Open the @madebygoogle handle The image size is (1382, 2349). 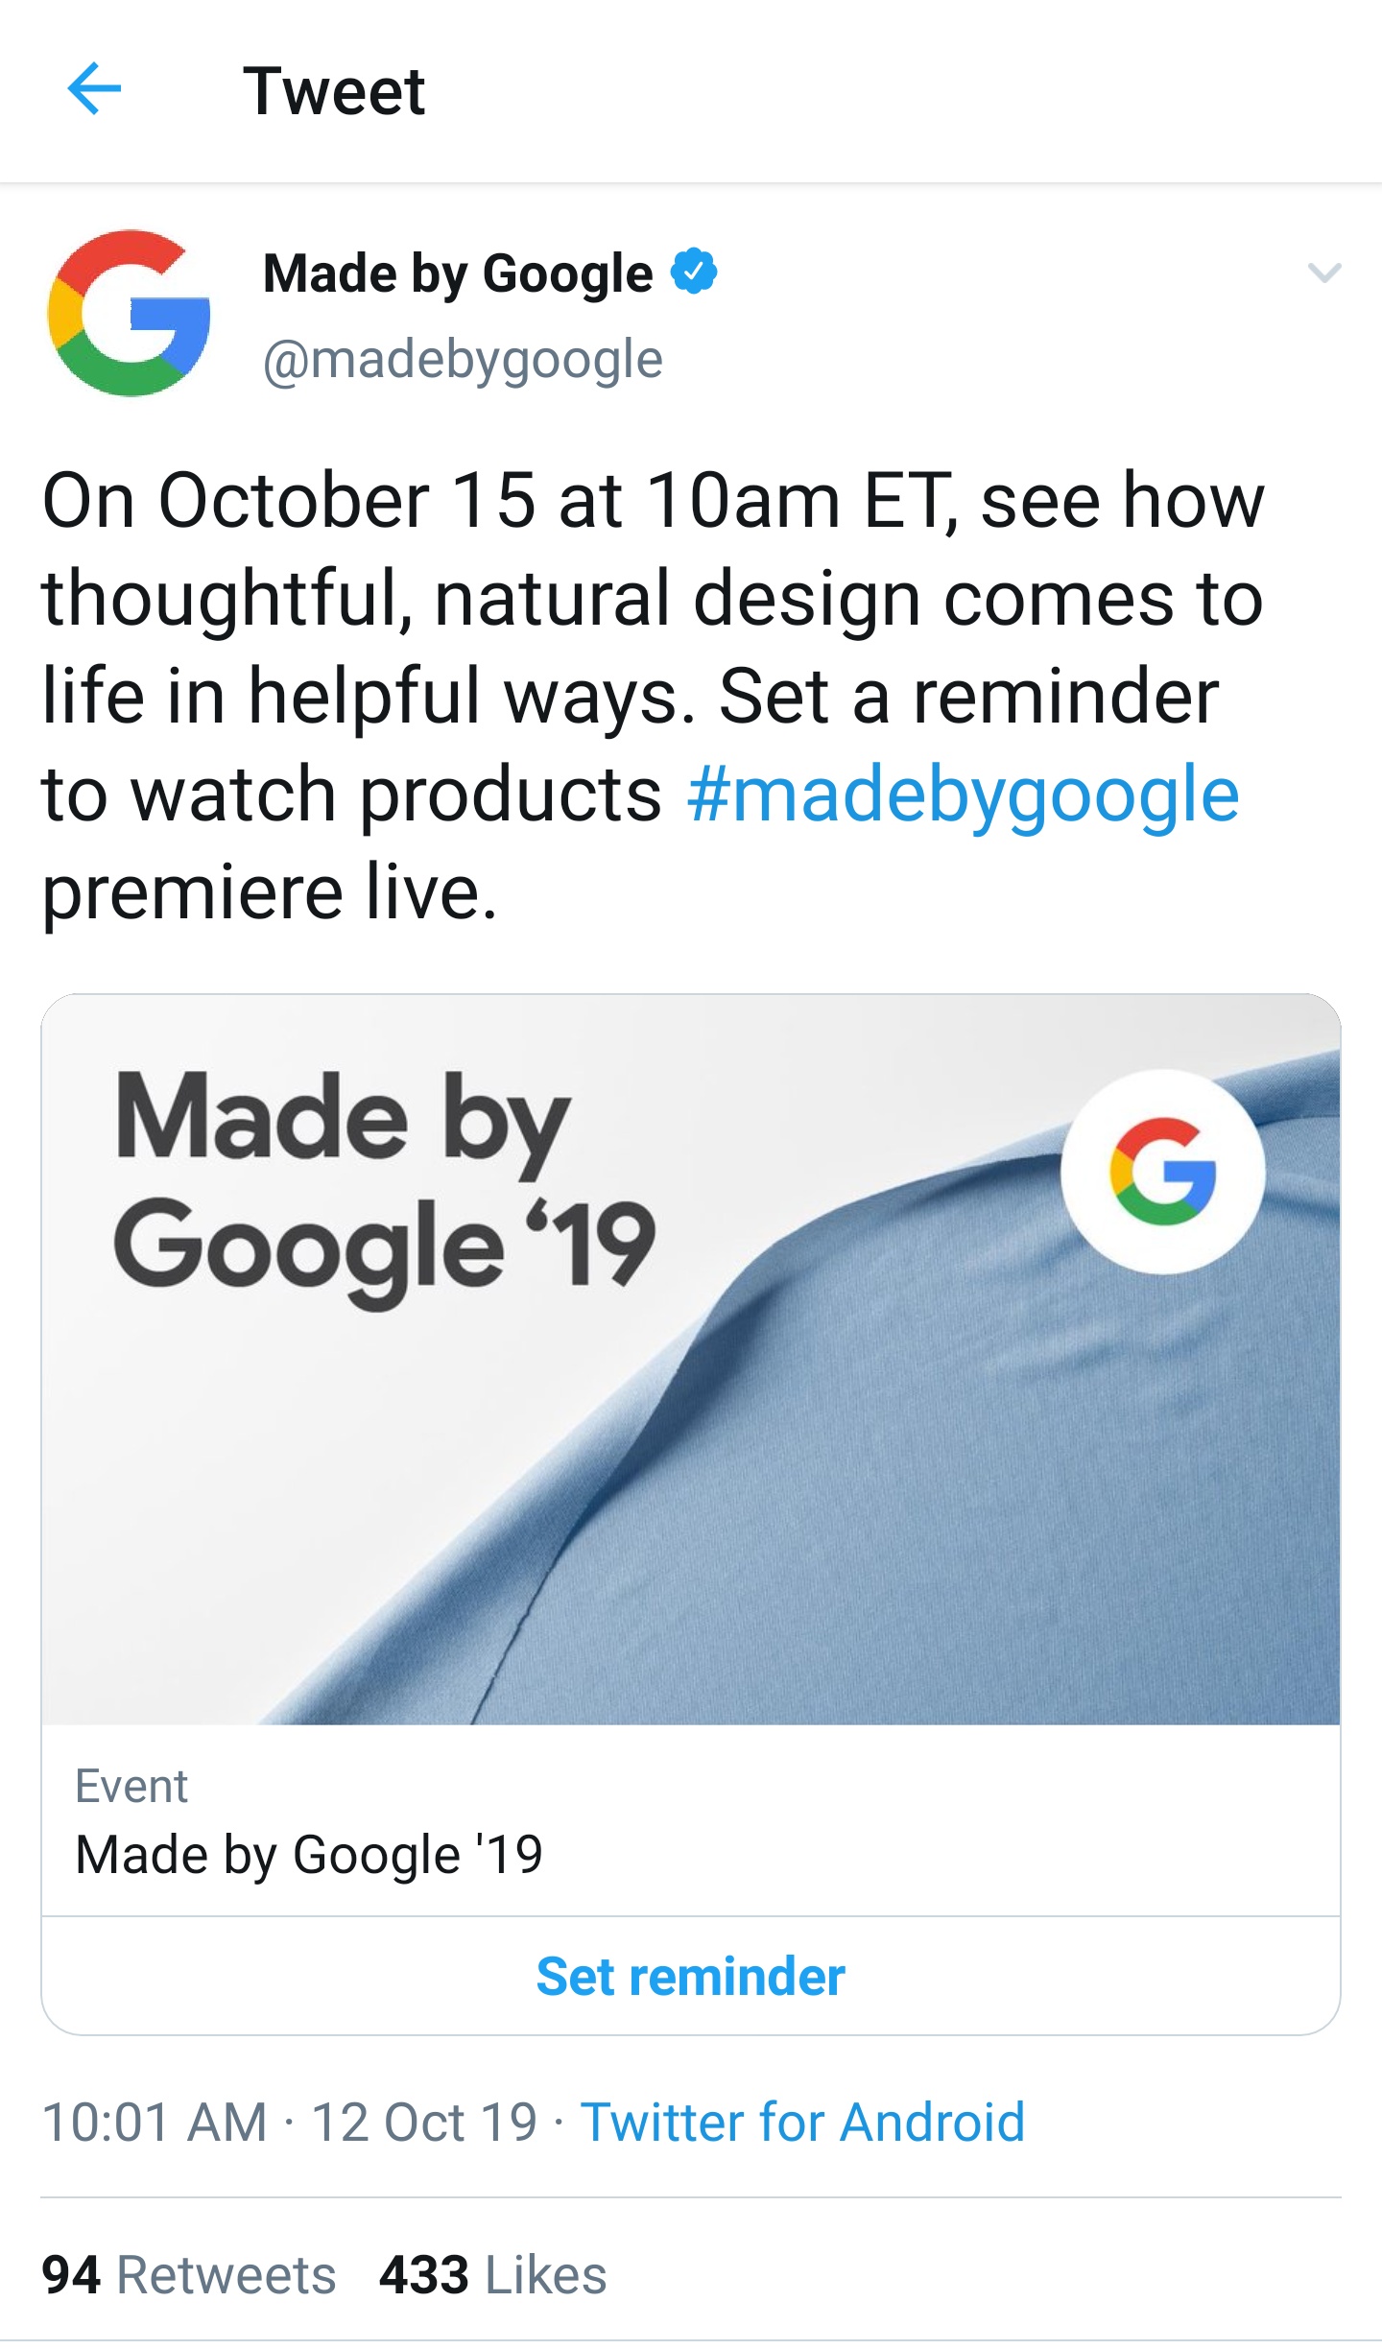pos(463,360)
